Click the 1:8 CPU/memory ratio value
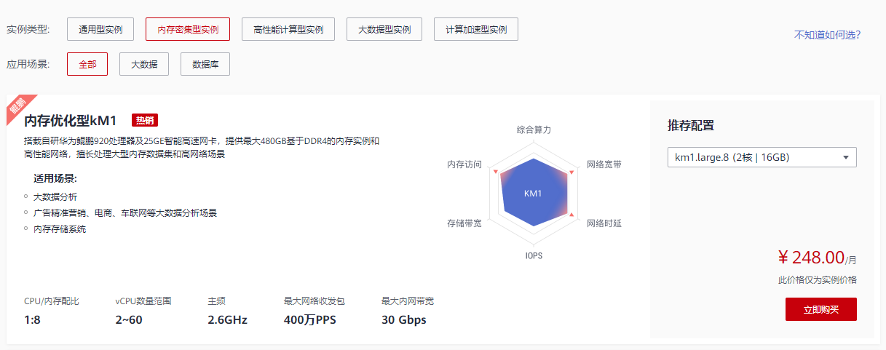This screenshot has width=886, height=350. (33, 320)
